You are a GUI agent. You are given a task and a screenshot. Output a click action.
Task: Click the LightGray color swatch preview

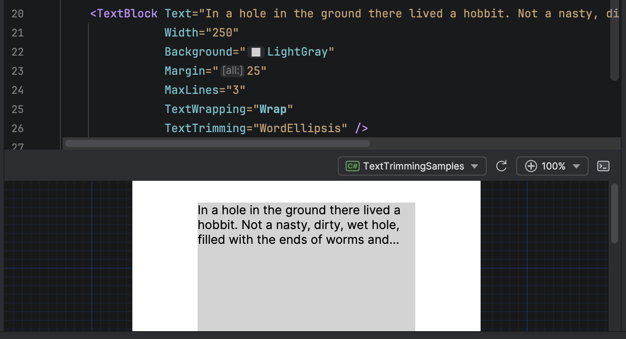256,52
